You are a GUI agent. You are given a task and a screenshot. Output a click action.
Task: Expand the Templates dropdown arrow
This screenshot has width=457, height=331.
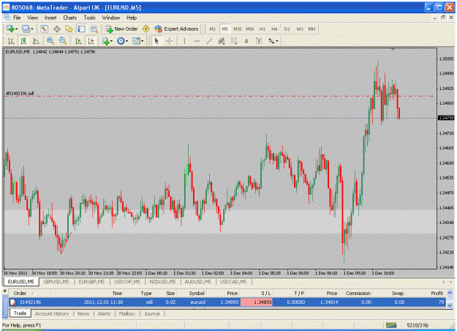pyautogui.click(x=143, y=42)
